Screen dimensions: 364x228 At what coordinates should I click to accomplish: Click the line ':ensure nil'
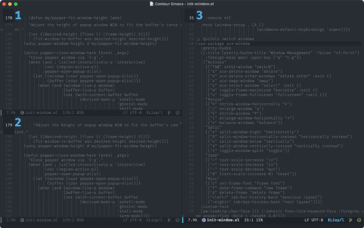pos(218,18)
